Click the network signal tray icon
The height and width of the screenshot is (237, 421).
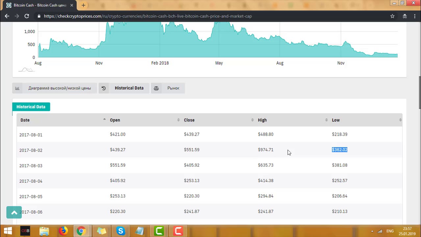pos(380,231)
